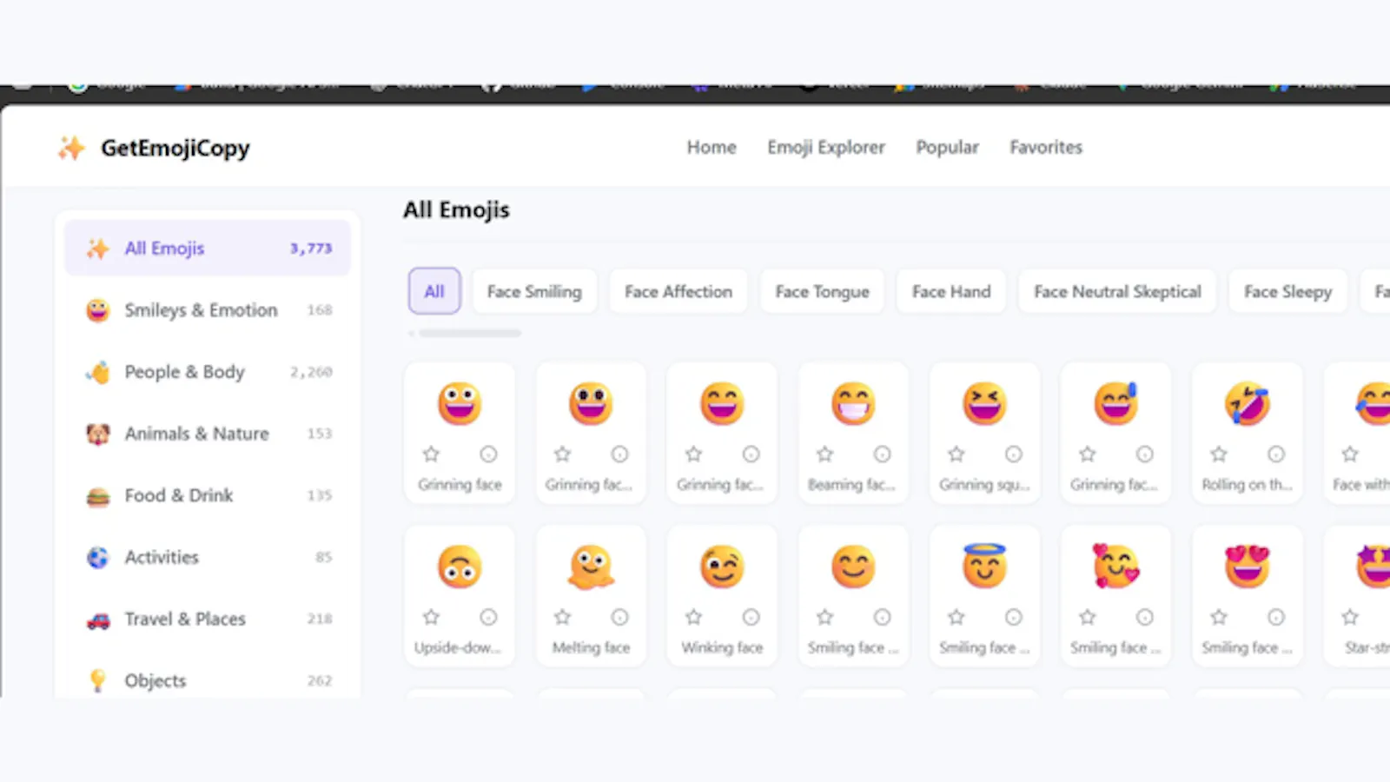Filter by Face Affection chip
Viewport: 1390px width, 782px height.
[x=678, y=291]
